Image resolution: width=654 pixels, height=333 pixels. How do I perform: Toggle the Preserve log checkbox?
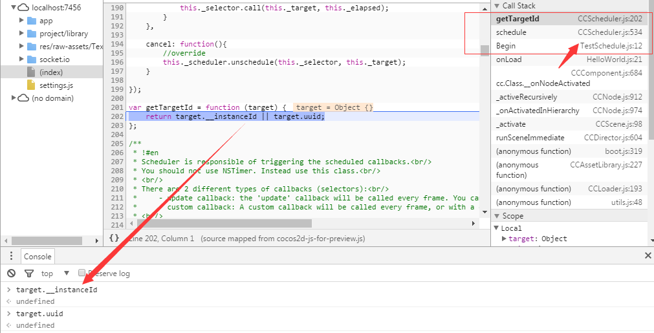[x=82, y=273]
